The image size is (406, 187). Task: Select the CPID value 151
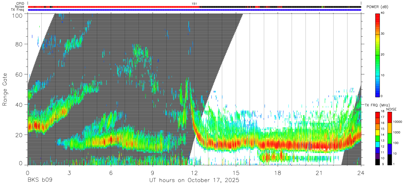point(194,4)
